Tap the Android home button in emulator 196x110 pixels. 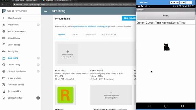pos(166,106)
